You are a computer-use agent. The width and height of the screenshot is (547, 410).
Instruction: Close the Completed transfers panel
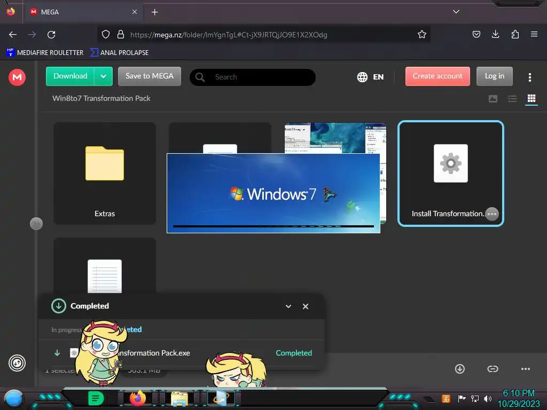305,306
